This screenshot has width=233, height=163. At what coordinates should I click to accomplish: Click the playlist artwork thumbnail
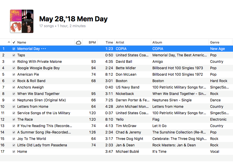tap(22, 21)
